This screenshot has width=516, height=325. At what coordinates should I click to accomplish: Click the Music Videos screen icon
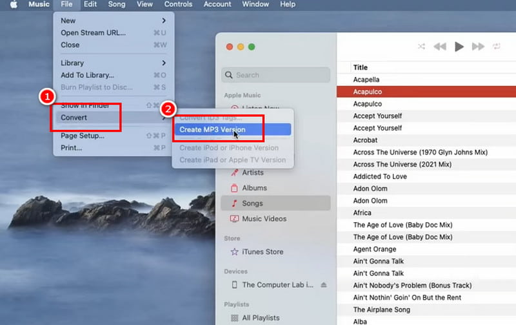(x=234, y=218)
